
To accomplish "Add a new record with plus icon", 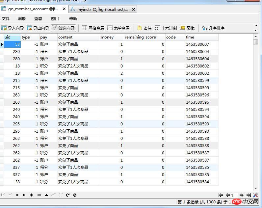I will 32,195.
